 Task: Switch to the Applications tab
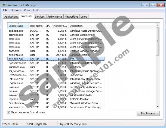coord(11,17)
